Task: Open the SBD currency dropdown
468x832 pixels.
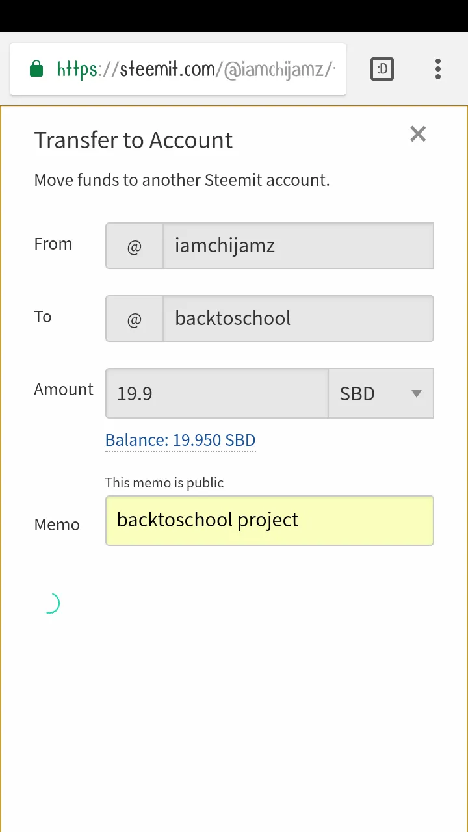Action: (381, 393)
